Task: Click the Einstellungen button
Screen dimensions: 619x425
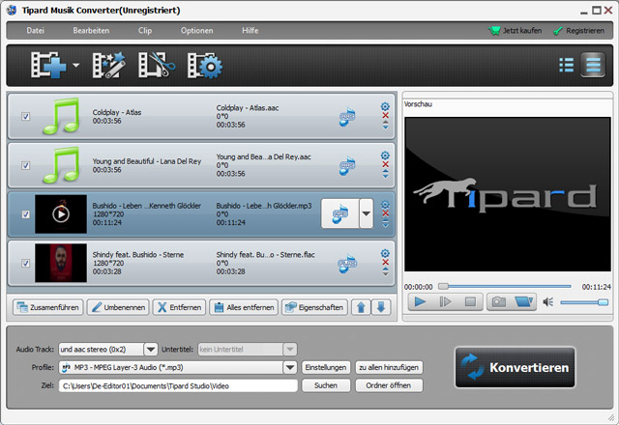Action: 326,367
